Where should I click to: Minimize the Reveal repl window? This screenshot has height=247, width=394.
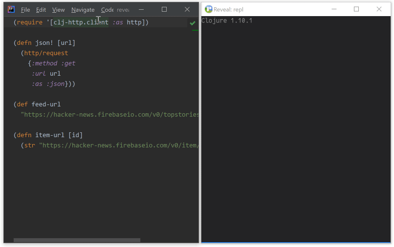[x=334, y=9]
